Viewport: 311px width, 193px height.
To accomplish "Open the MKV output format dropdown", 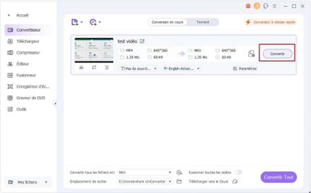I will coord(145,172).
